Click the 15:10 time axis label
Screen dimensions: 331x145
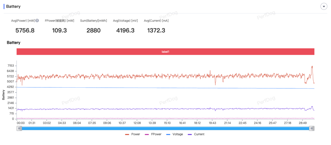(167, 123)
